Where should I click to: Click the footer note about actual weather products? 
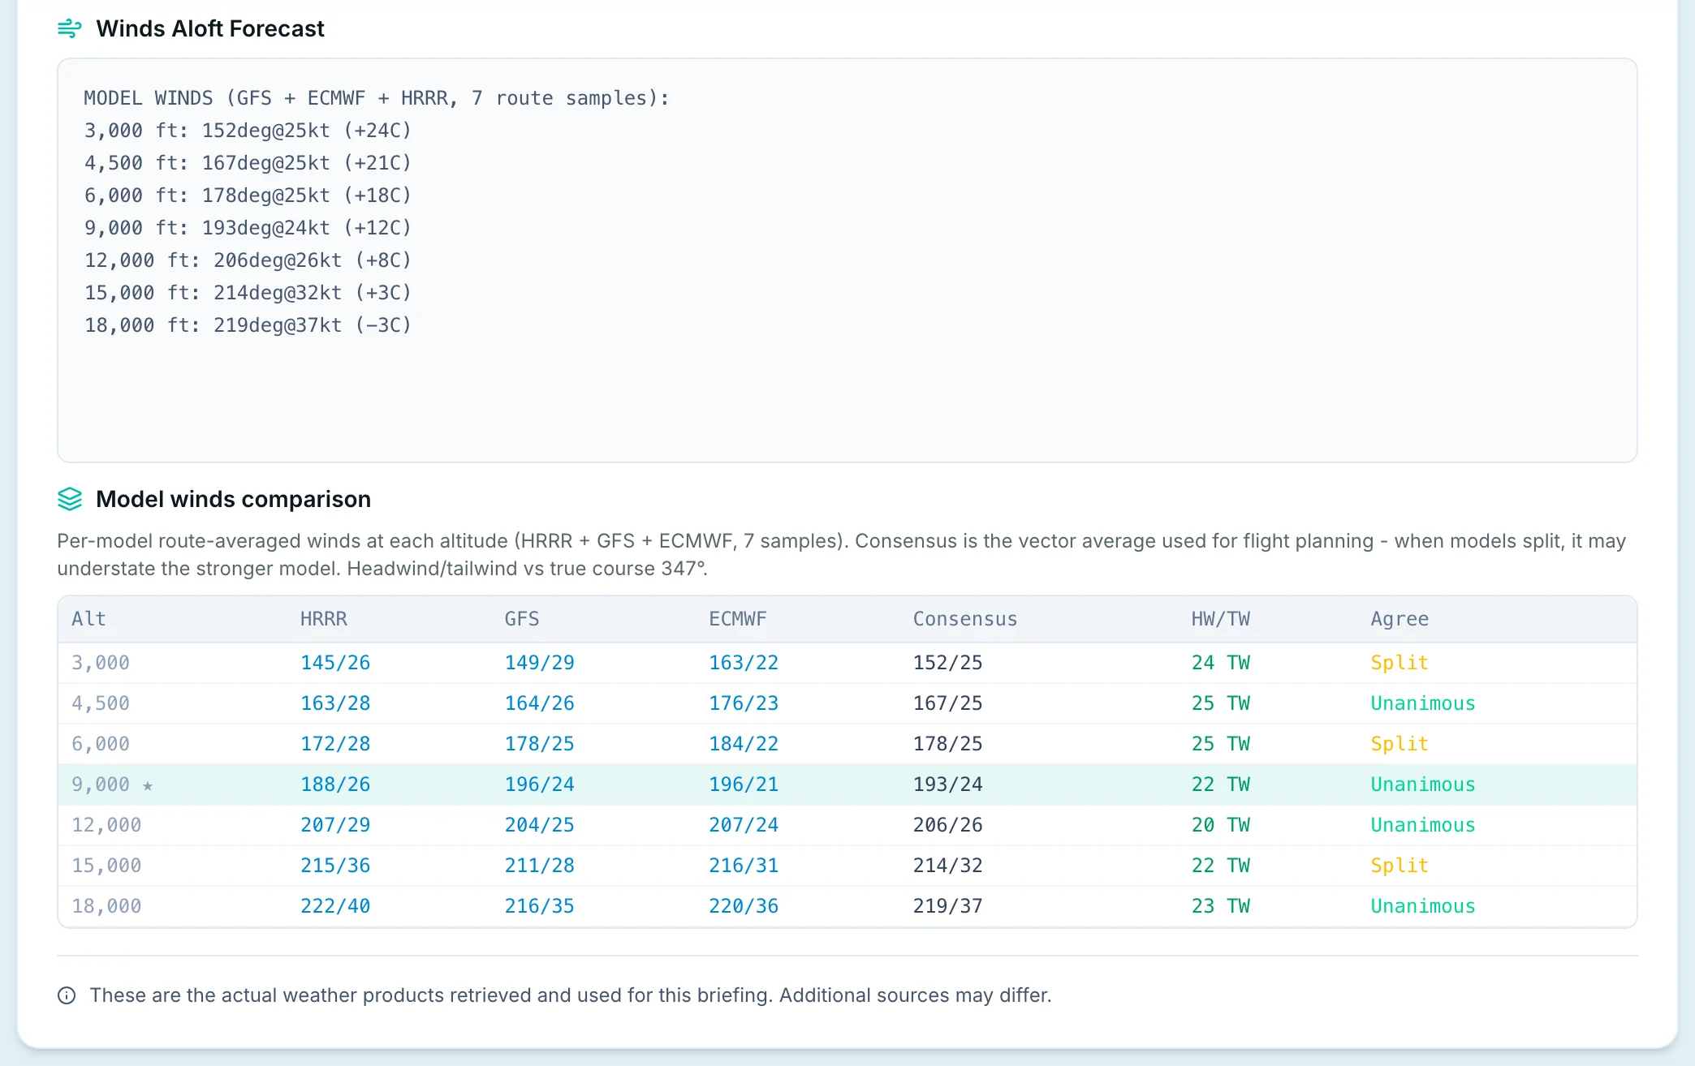570,995
